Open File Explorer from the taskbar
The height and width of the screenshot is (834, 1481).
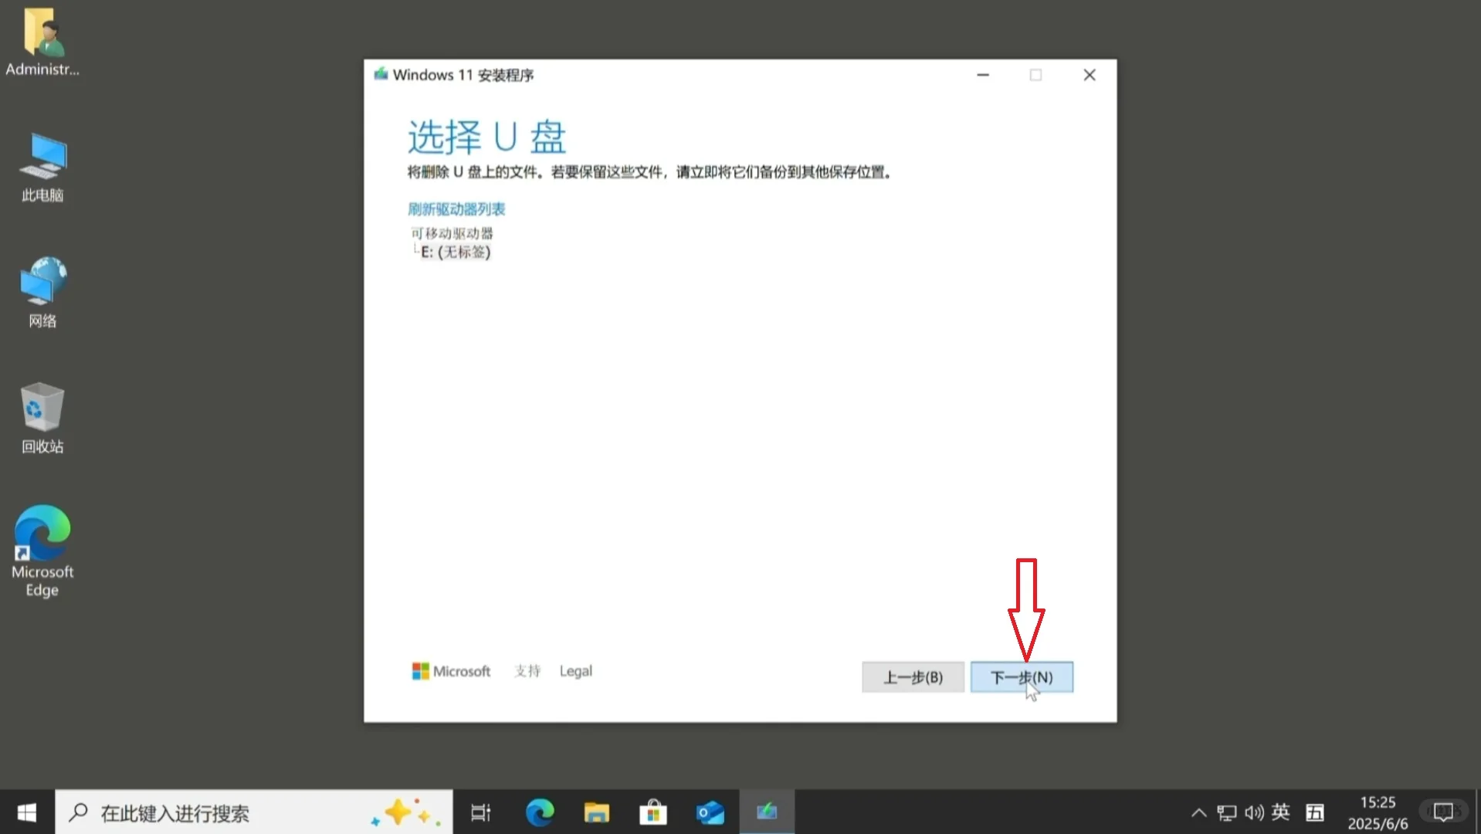[596, 812]
